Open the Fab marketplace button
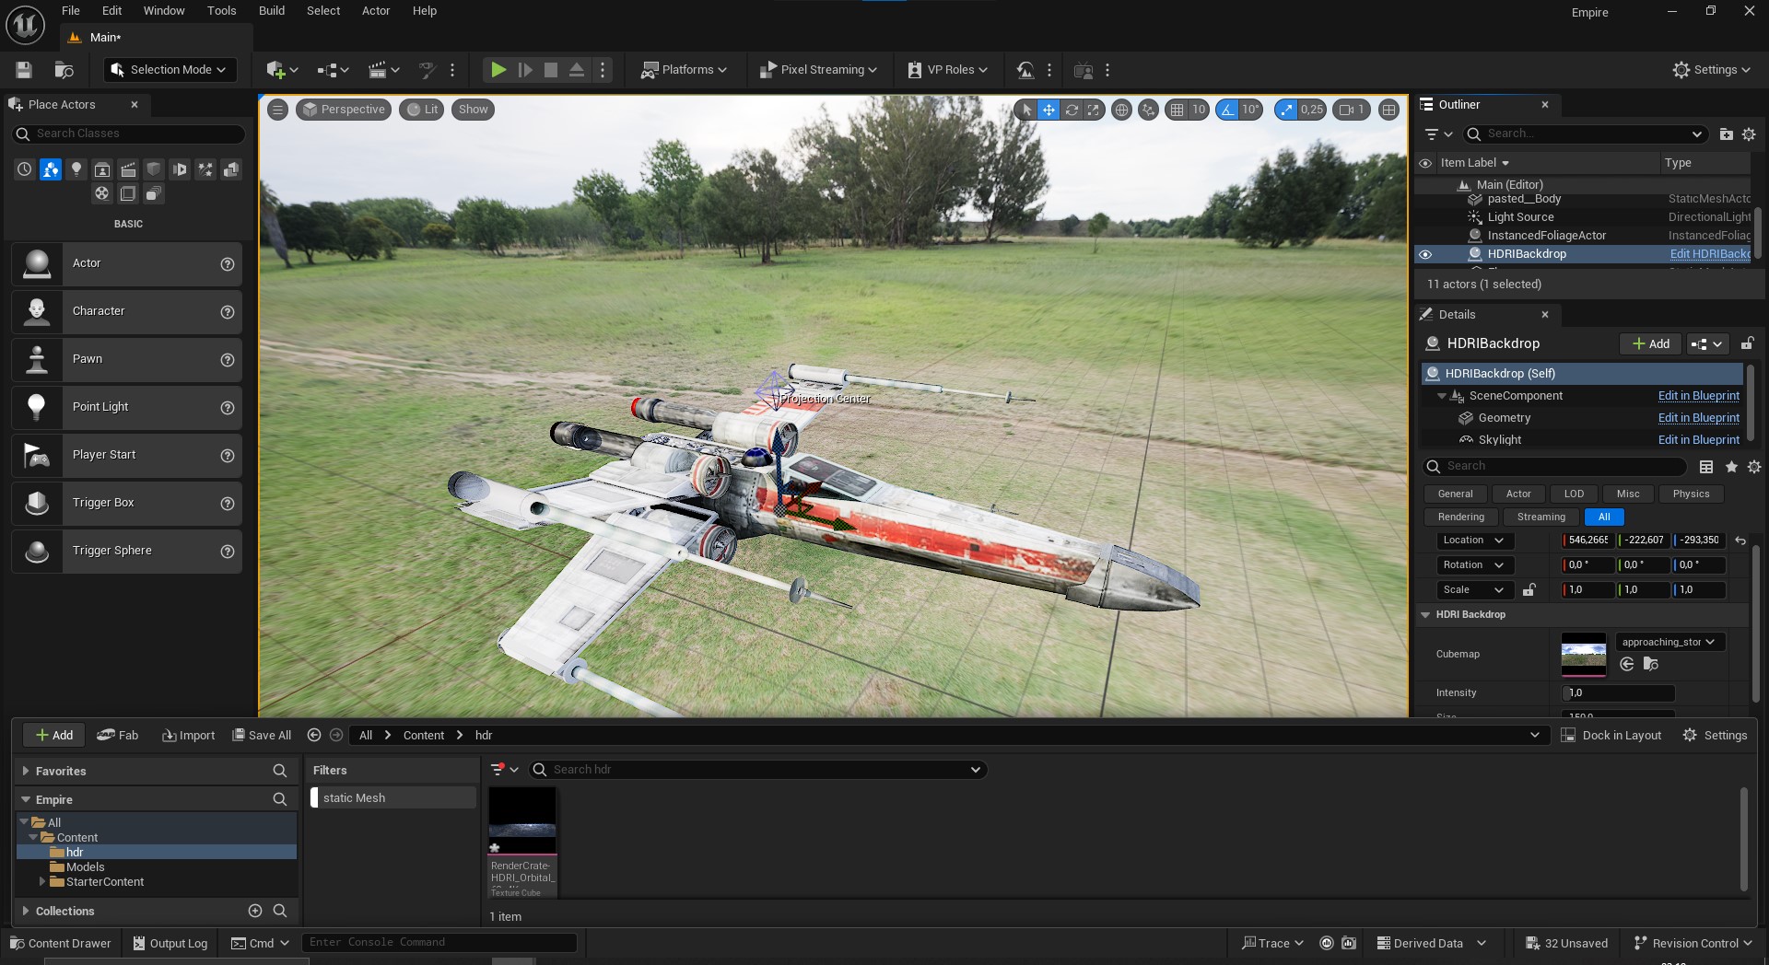This screenshot has height=965, width=1769. click(117, 736)
